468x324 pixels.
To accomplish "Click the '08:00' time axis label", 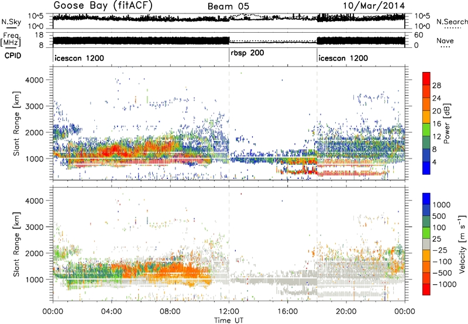I will point(170,312).
